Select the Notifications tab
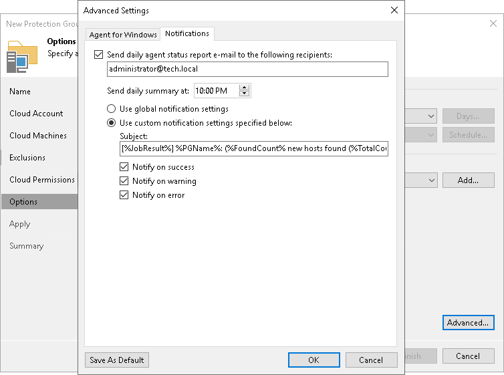Image resolution: width=504 pixels, height=375 pixels. tap(187, 33)
